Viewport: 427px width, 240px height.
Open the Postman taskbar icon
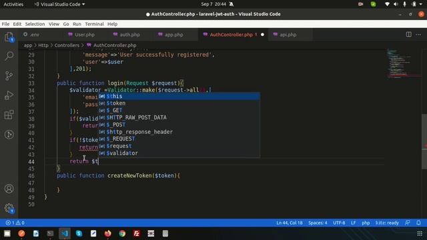coord(21,233)
